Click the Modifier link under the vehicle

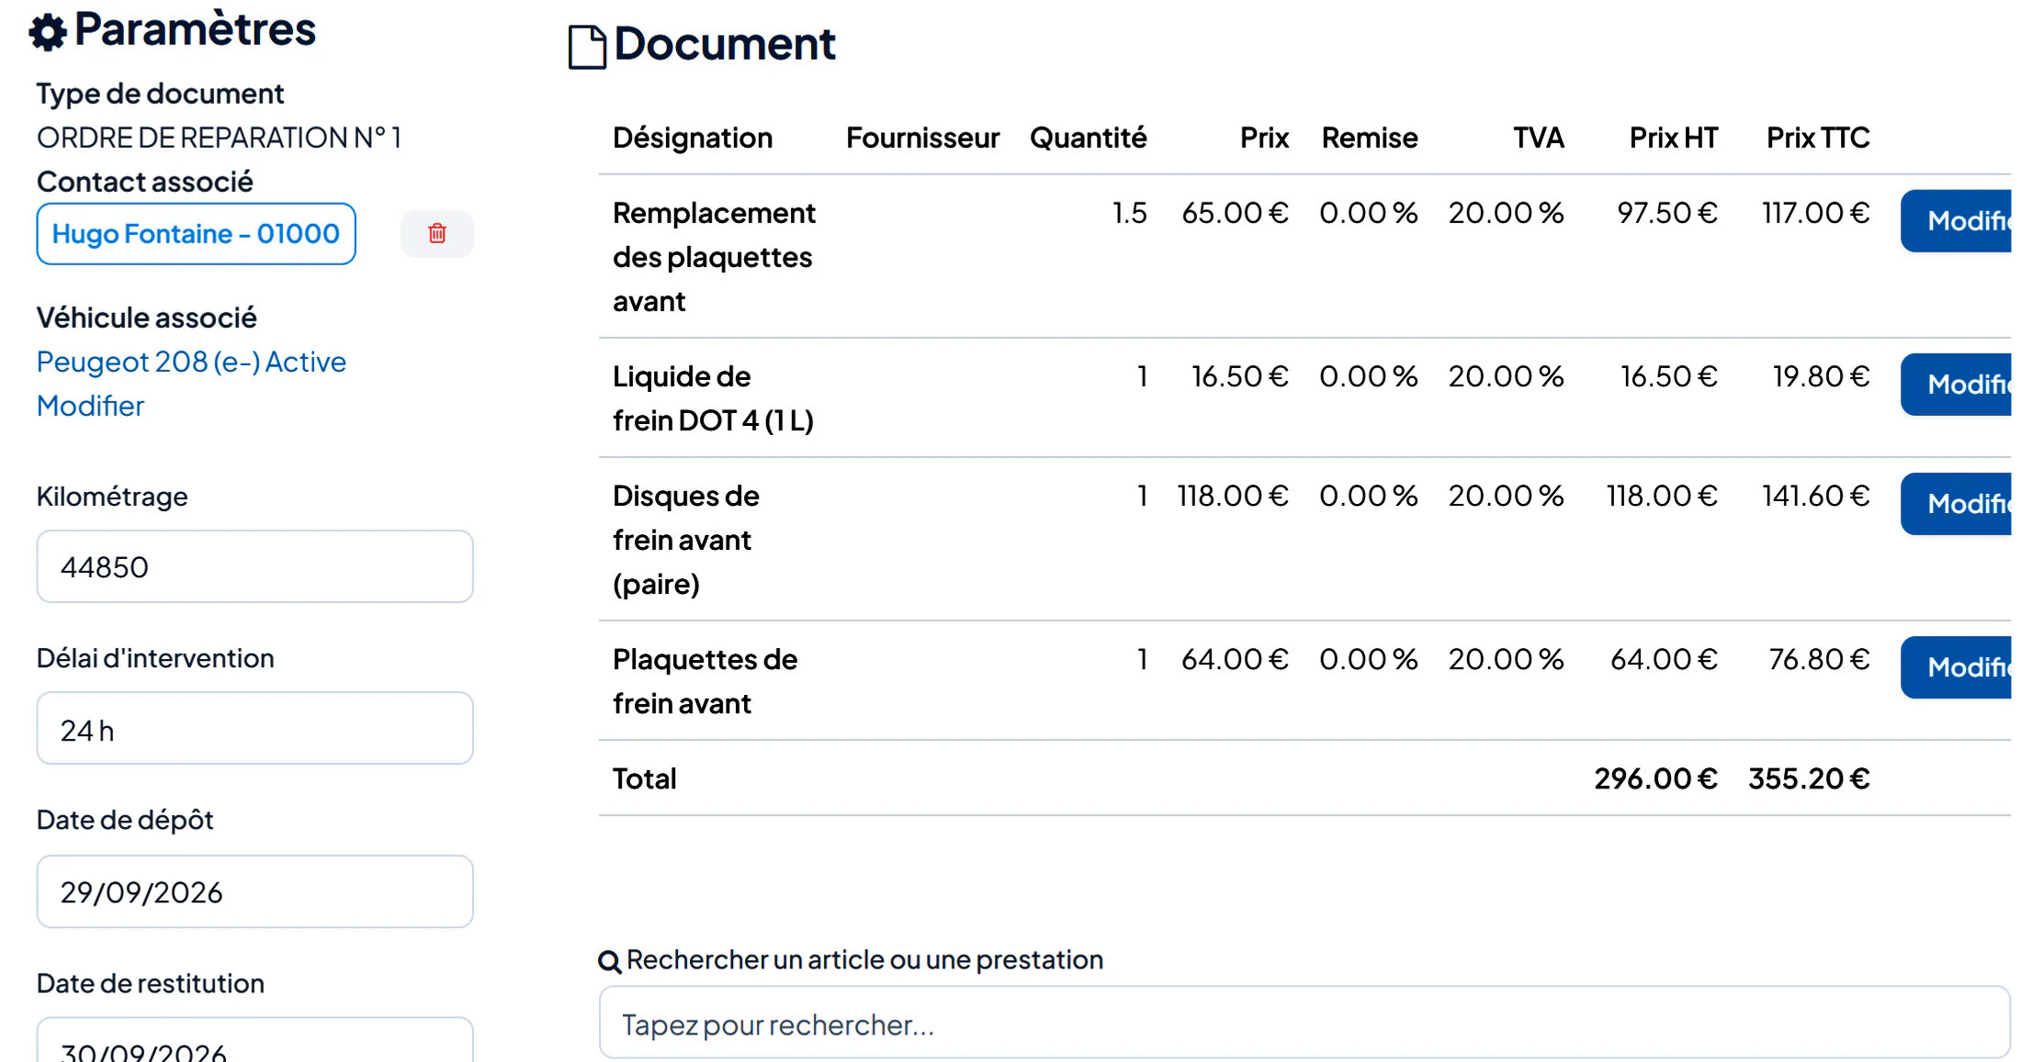90,406
